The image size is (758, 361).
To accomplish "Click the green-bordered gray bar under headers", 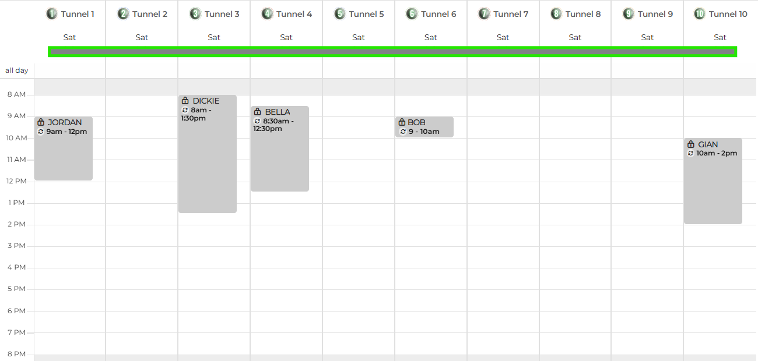I will pos(392,52).
